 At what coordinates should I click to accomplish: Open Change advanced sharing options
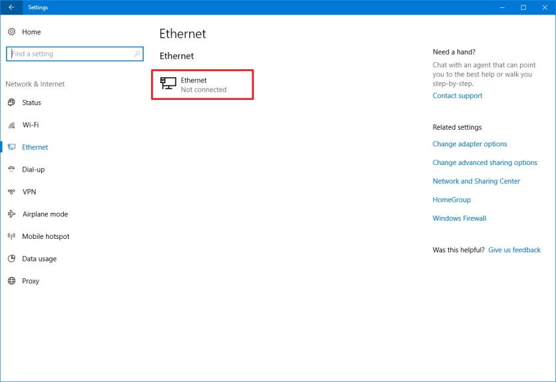485,162
